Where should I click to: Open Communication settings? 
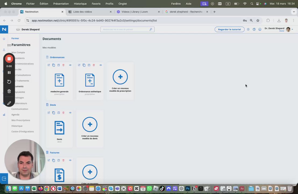(x=20, y=109)
